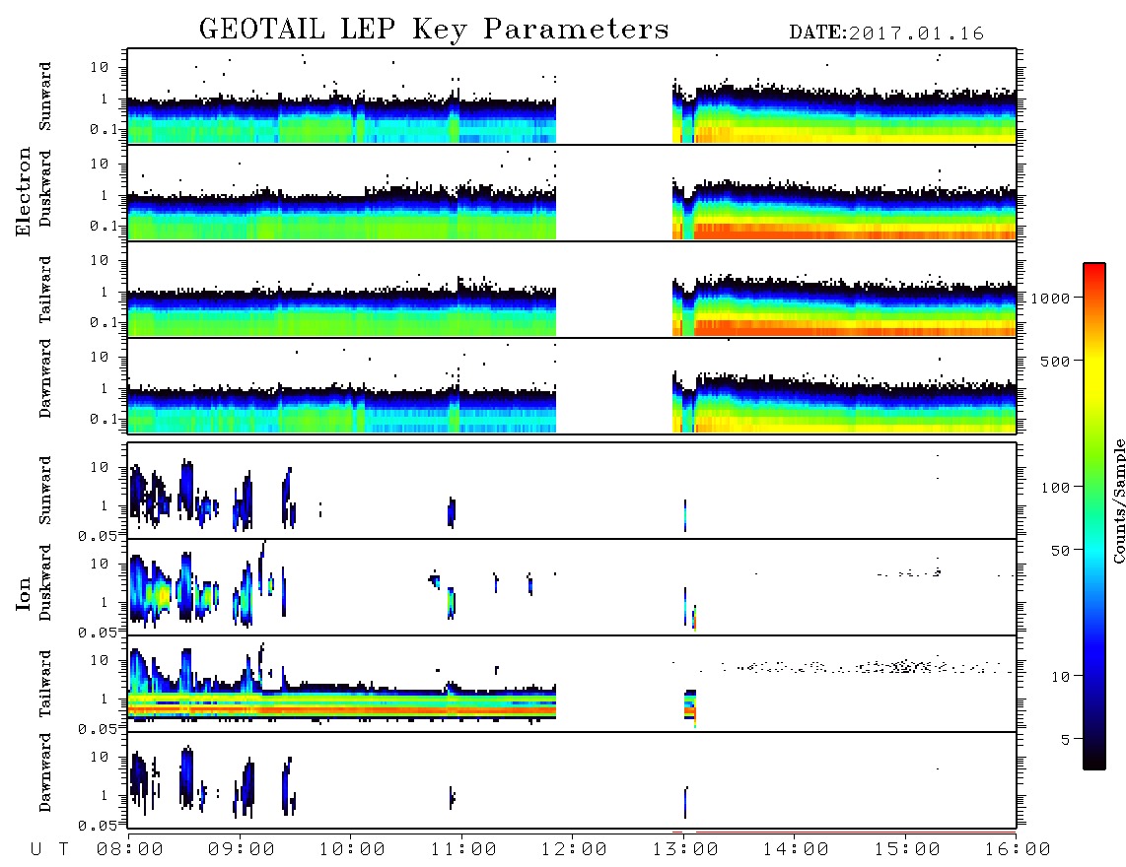The height and width of the screenshot is (867, 1126).
Task: Click the Electron Tailward panel label
Action: (x=44, y=290)
